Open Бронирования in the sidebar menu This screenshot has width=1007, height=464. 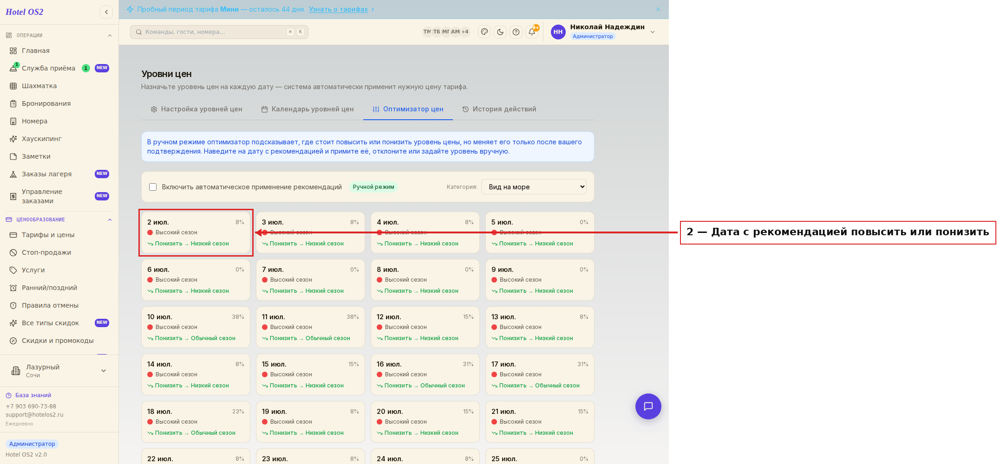[x=59, y=103]
